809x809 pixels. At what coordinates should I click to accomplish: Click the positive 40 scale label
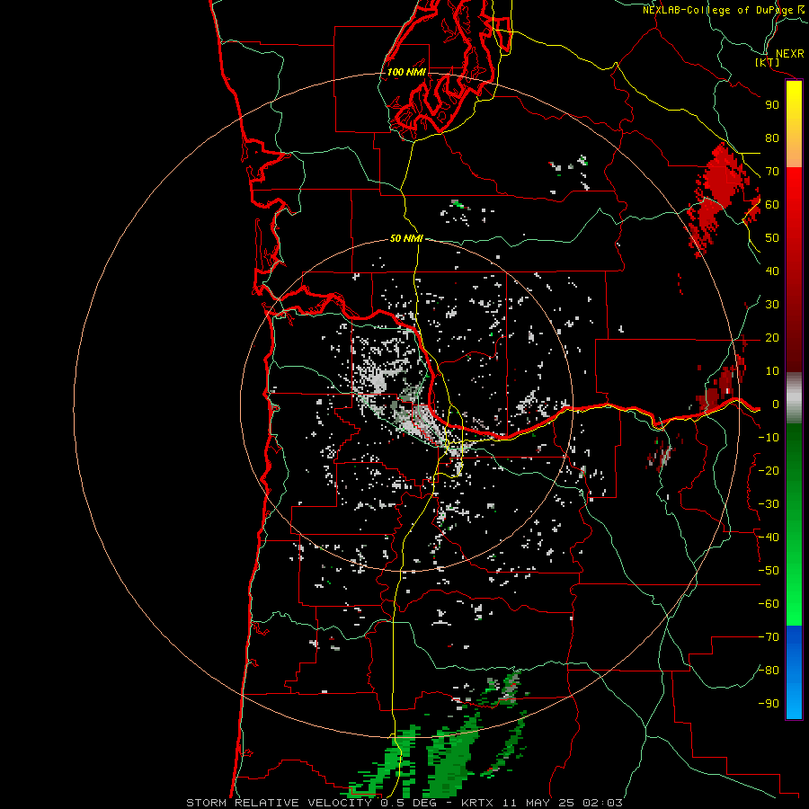click(x=772, y=271)
